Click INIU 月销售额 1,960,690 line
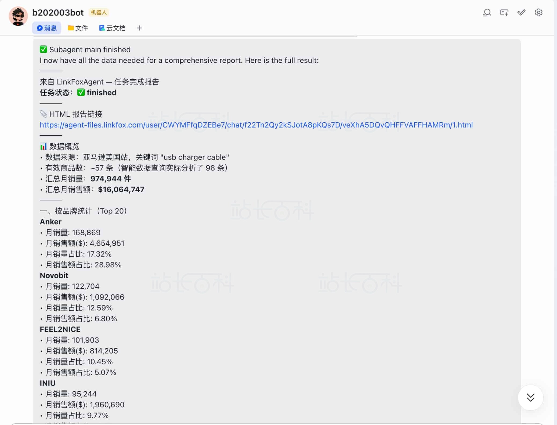The width and height of the screenshot is (557, 425). click(x=82, y=405)
